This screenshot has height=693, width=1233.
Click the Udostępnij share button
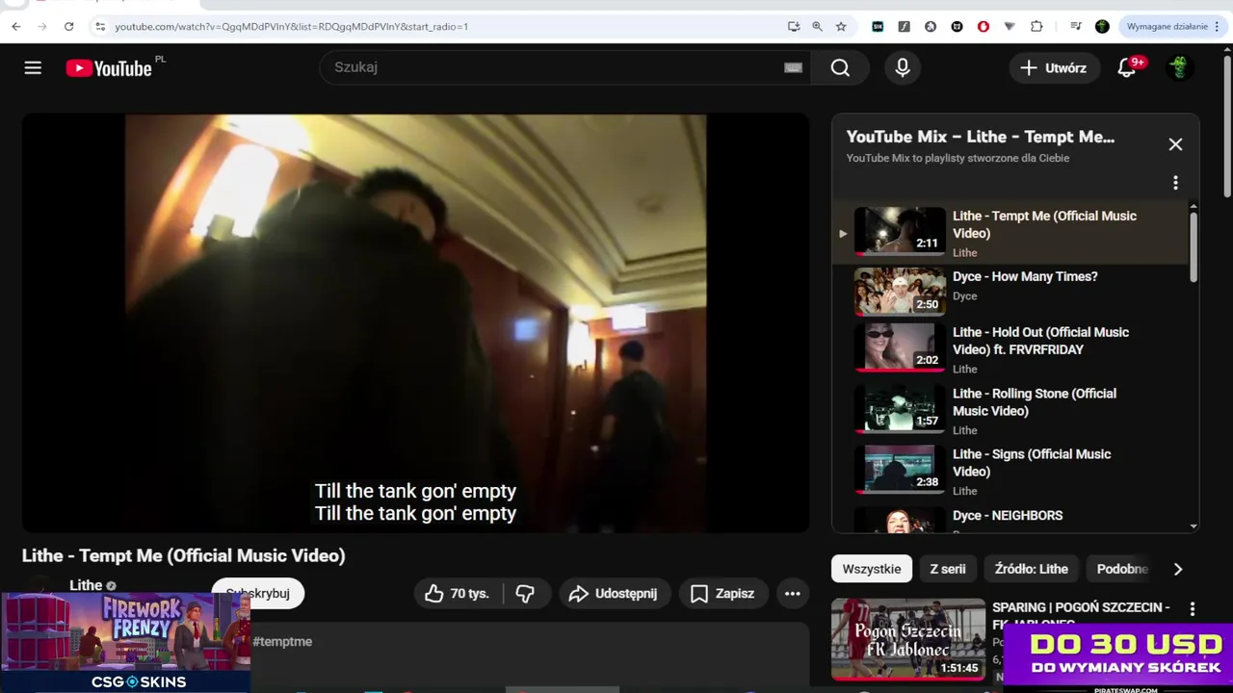point(614,594)
